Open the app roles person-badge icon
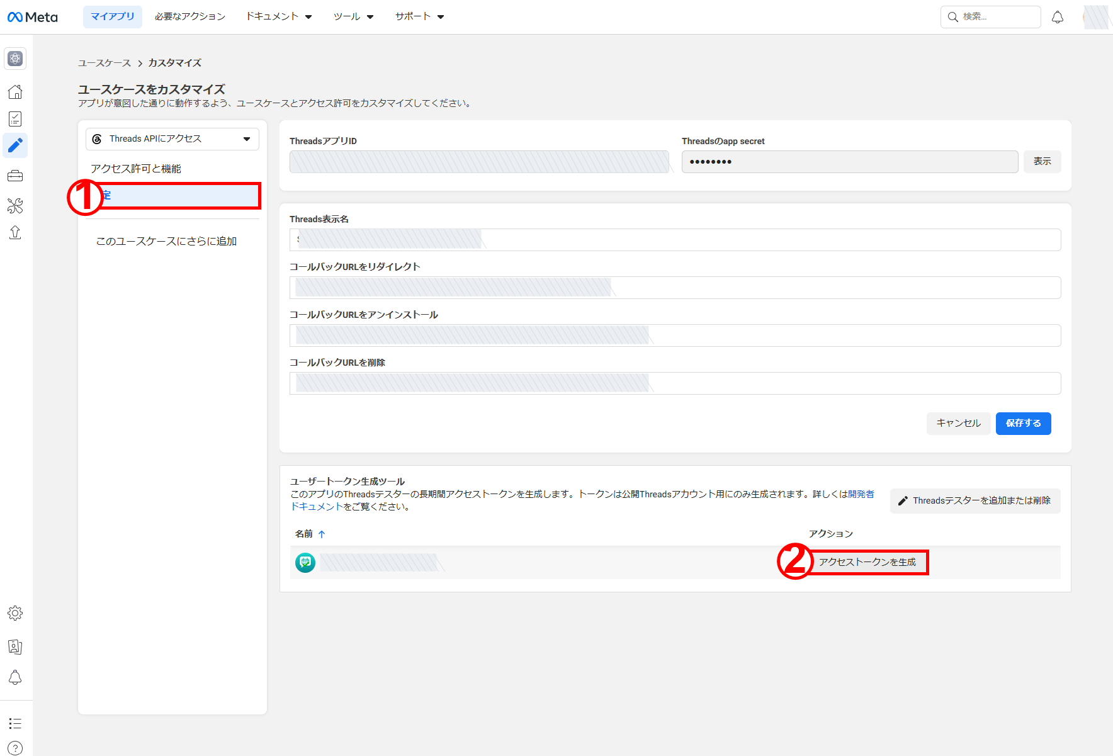This screenshot has height=756, width=1113. pos(15,646)
